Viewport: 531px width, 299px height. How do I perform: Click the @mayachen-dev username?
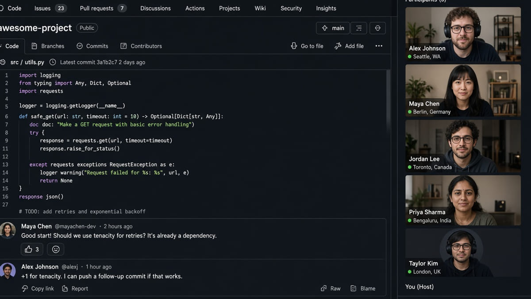tap(75, 226)
